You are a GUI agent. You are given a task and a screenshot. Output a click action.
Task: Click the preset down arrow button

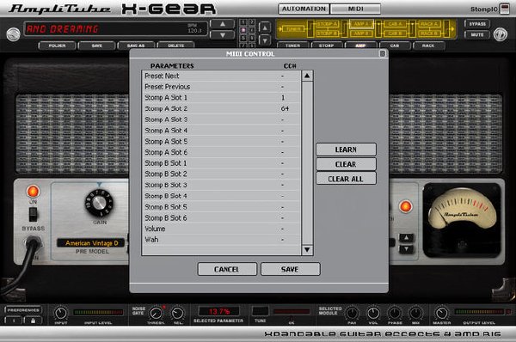[x=223, y=35]
